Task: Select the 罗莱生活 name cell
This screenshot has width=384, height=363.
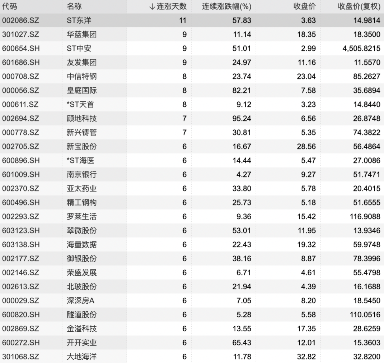Action: click(81, 216)
